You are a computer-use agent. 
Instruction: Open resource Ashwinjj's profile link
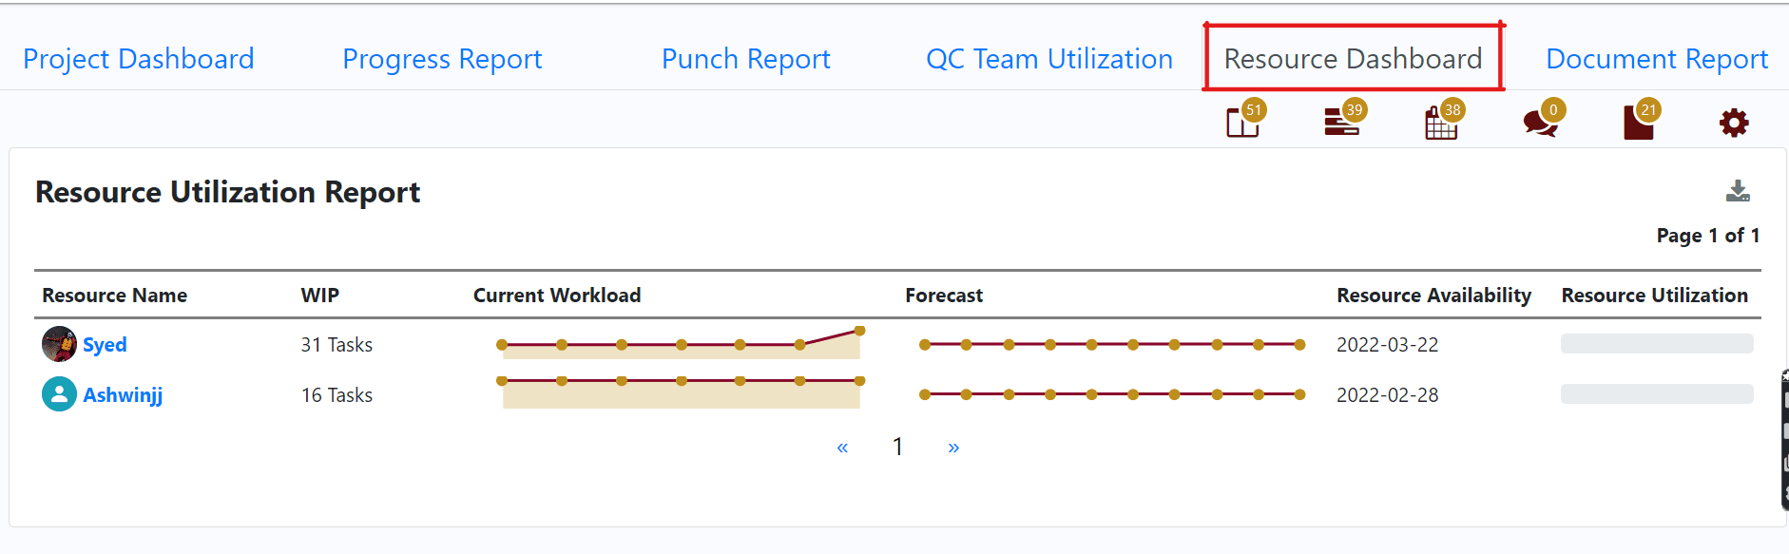click(x=123, y=393)
